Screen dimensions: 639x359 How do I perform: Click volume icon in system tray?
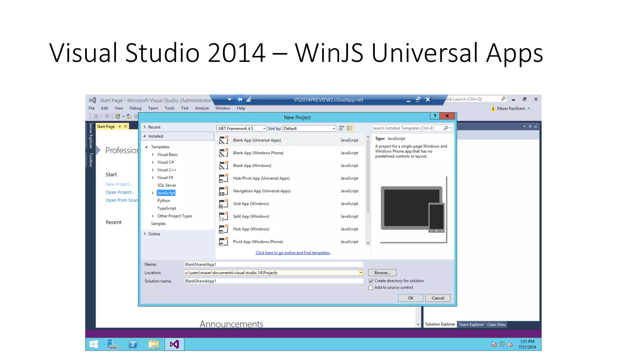[510, 344]
